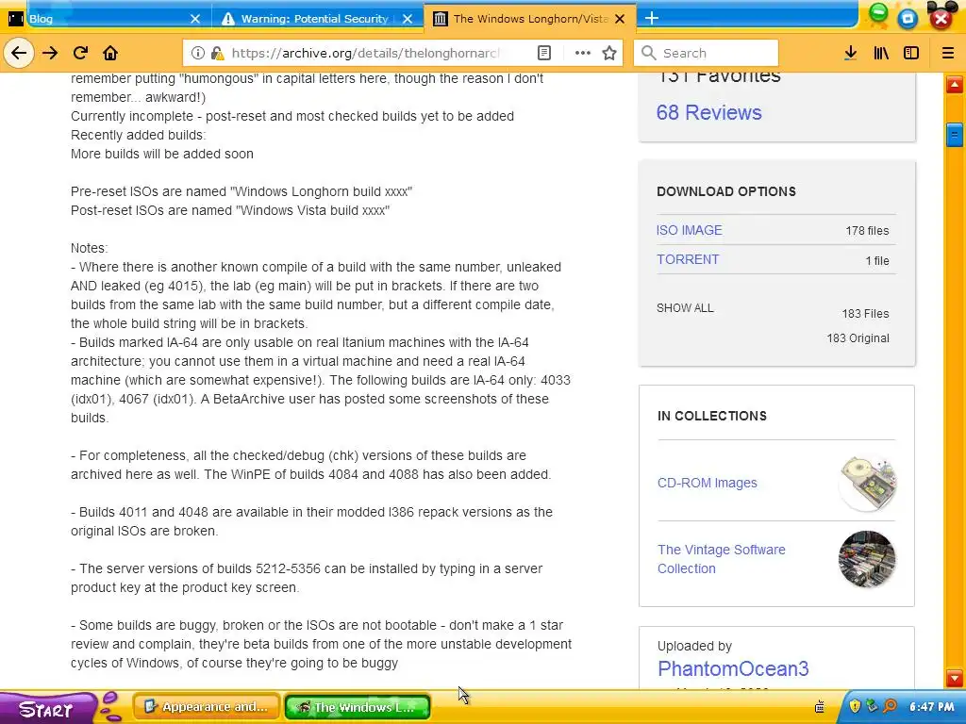Open the Library bookmarks and history menu
Viewport: 966px width, 724px height.
coord(881,53)
